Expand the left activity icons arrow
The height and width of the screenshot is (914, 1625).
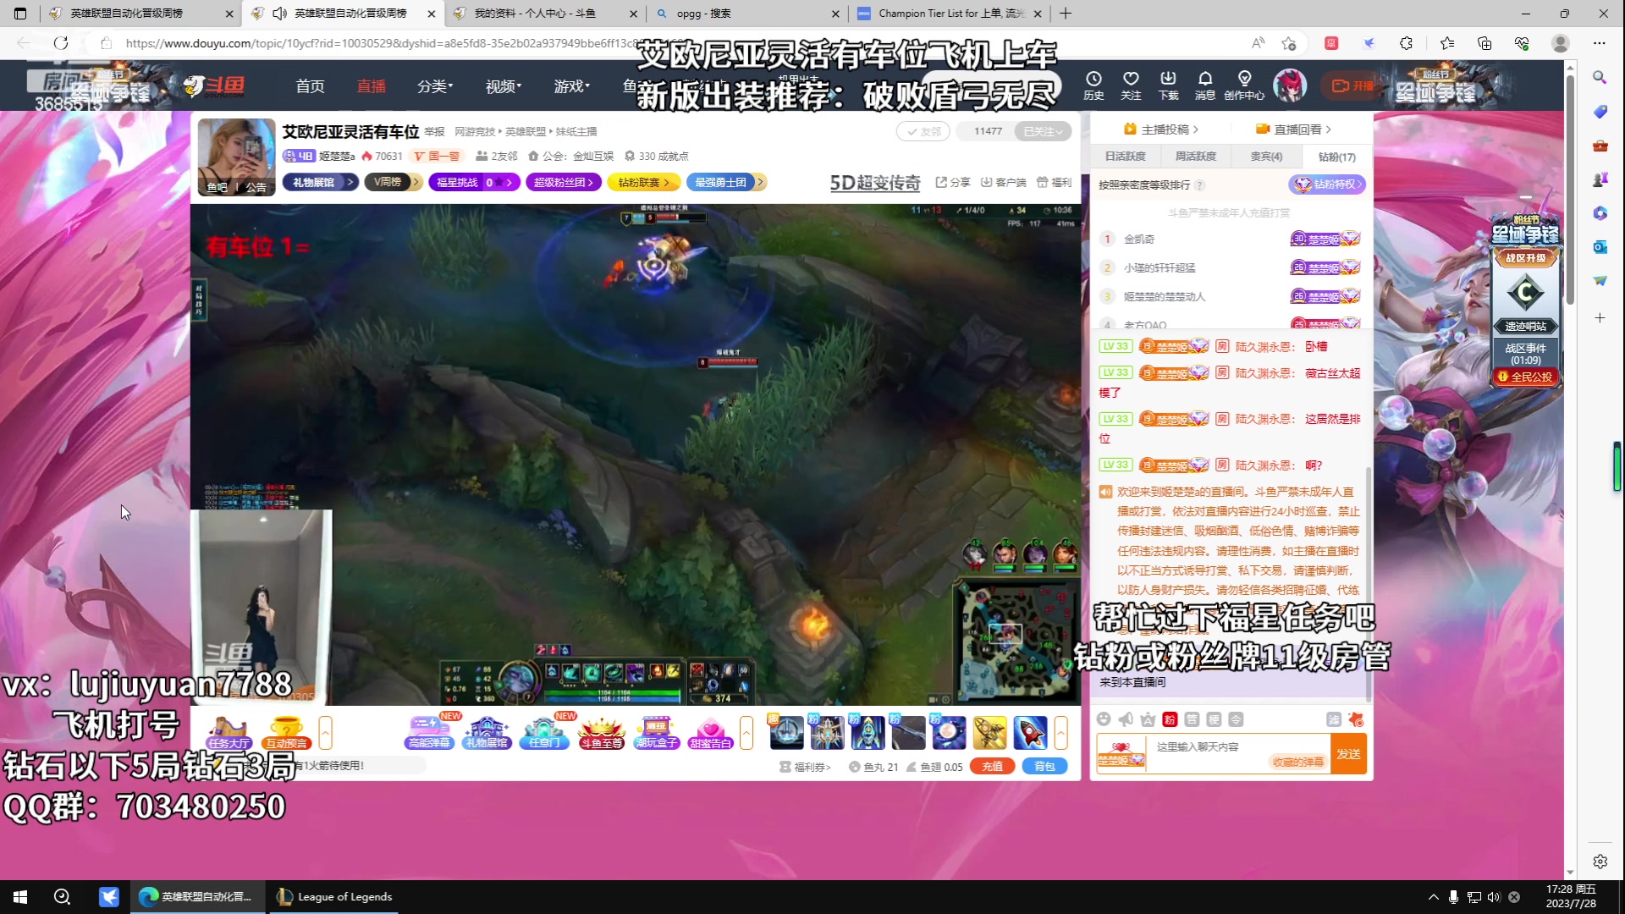325,732
